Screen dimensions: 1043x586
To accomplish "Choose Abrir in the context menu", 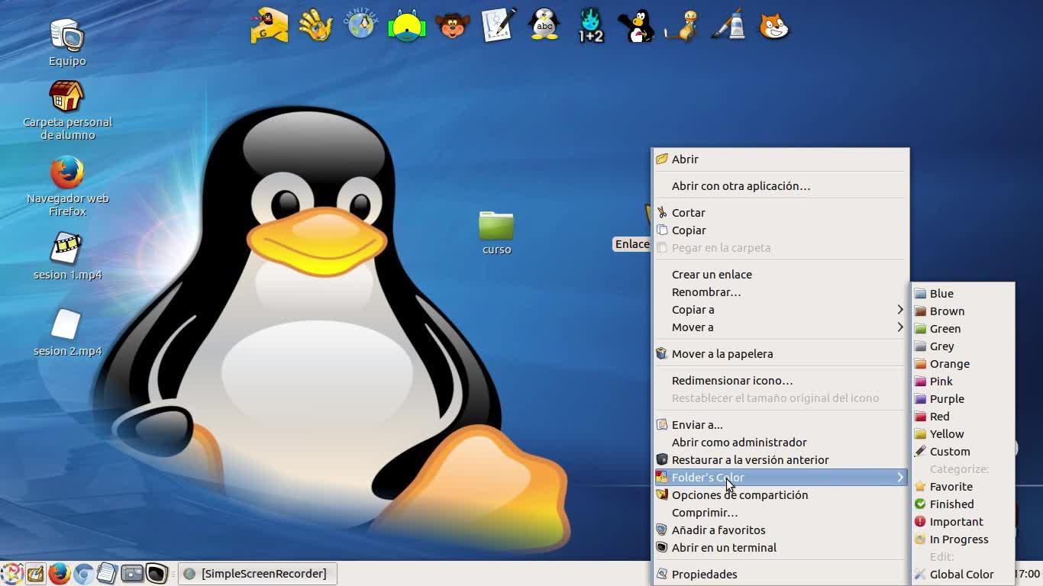I will pos(780,159).
